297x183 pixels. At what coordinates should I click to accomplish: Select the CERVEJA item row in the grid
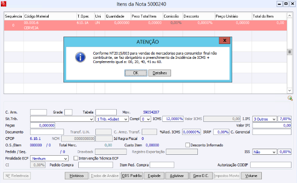point(145,25)
